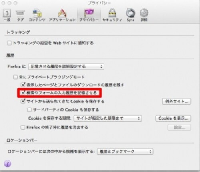Open the Advanced (詳細) gear pane
The height and width of the screenshot is (172, 200).
144,15
